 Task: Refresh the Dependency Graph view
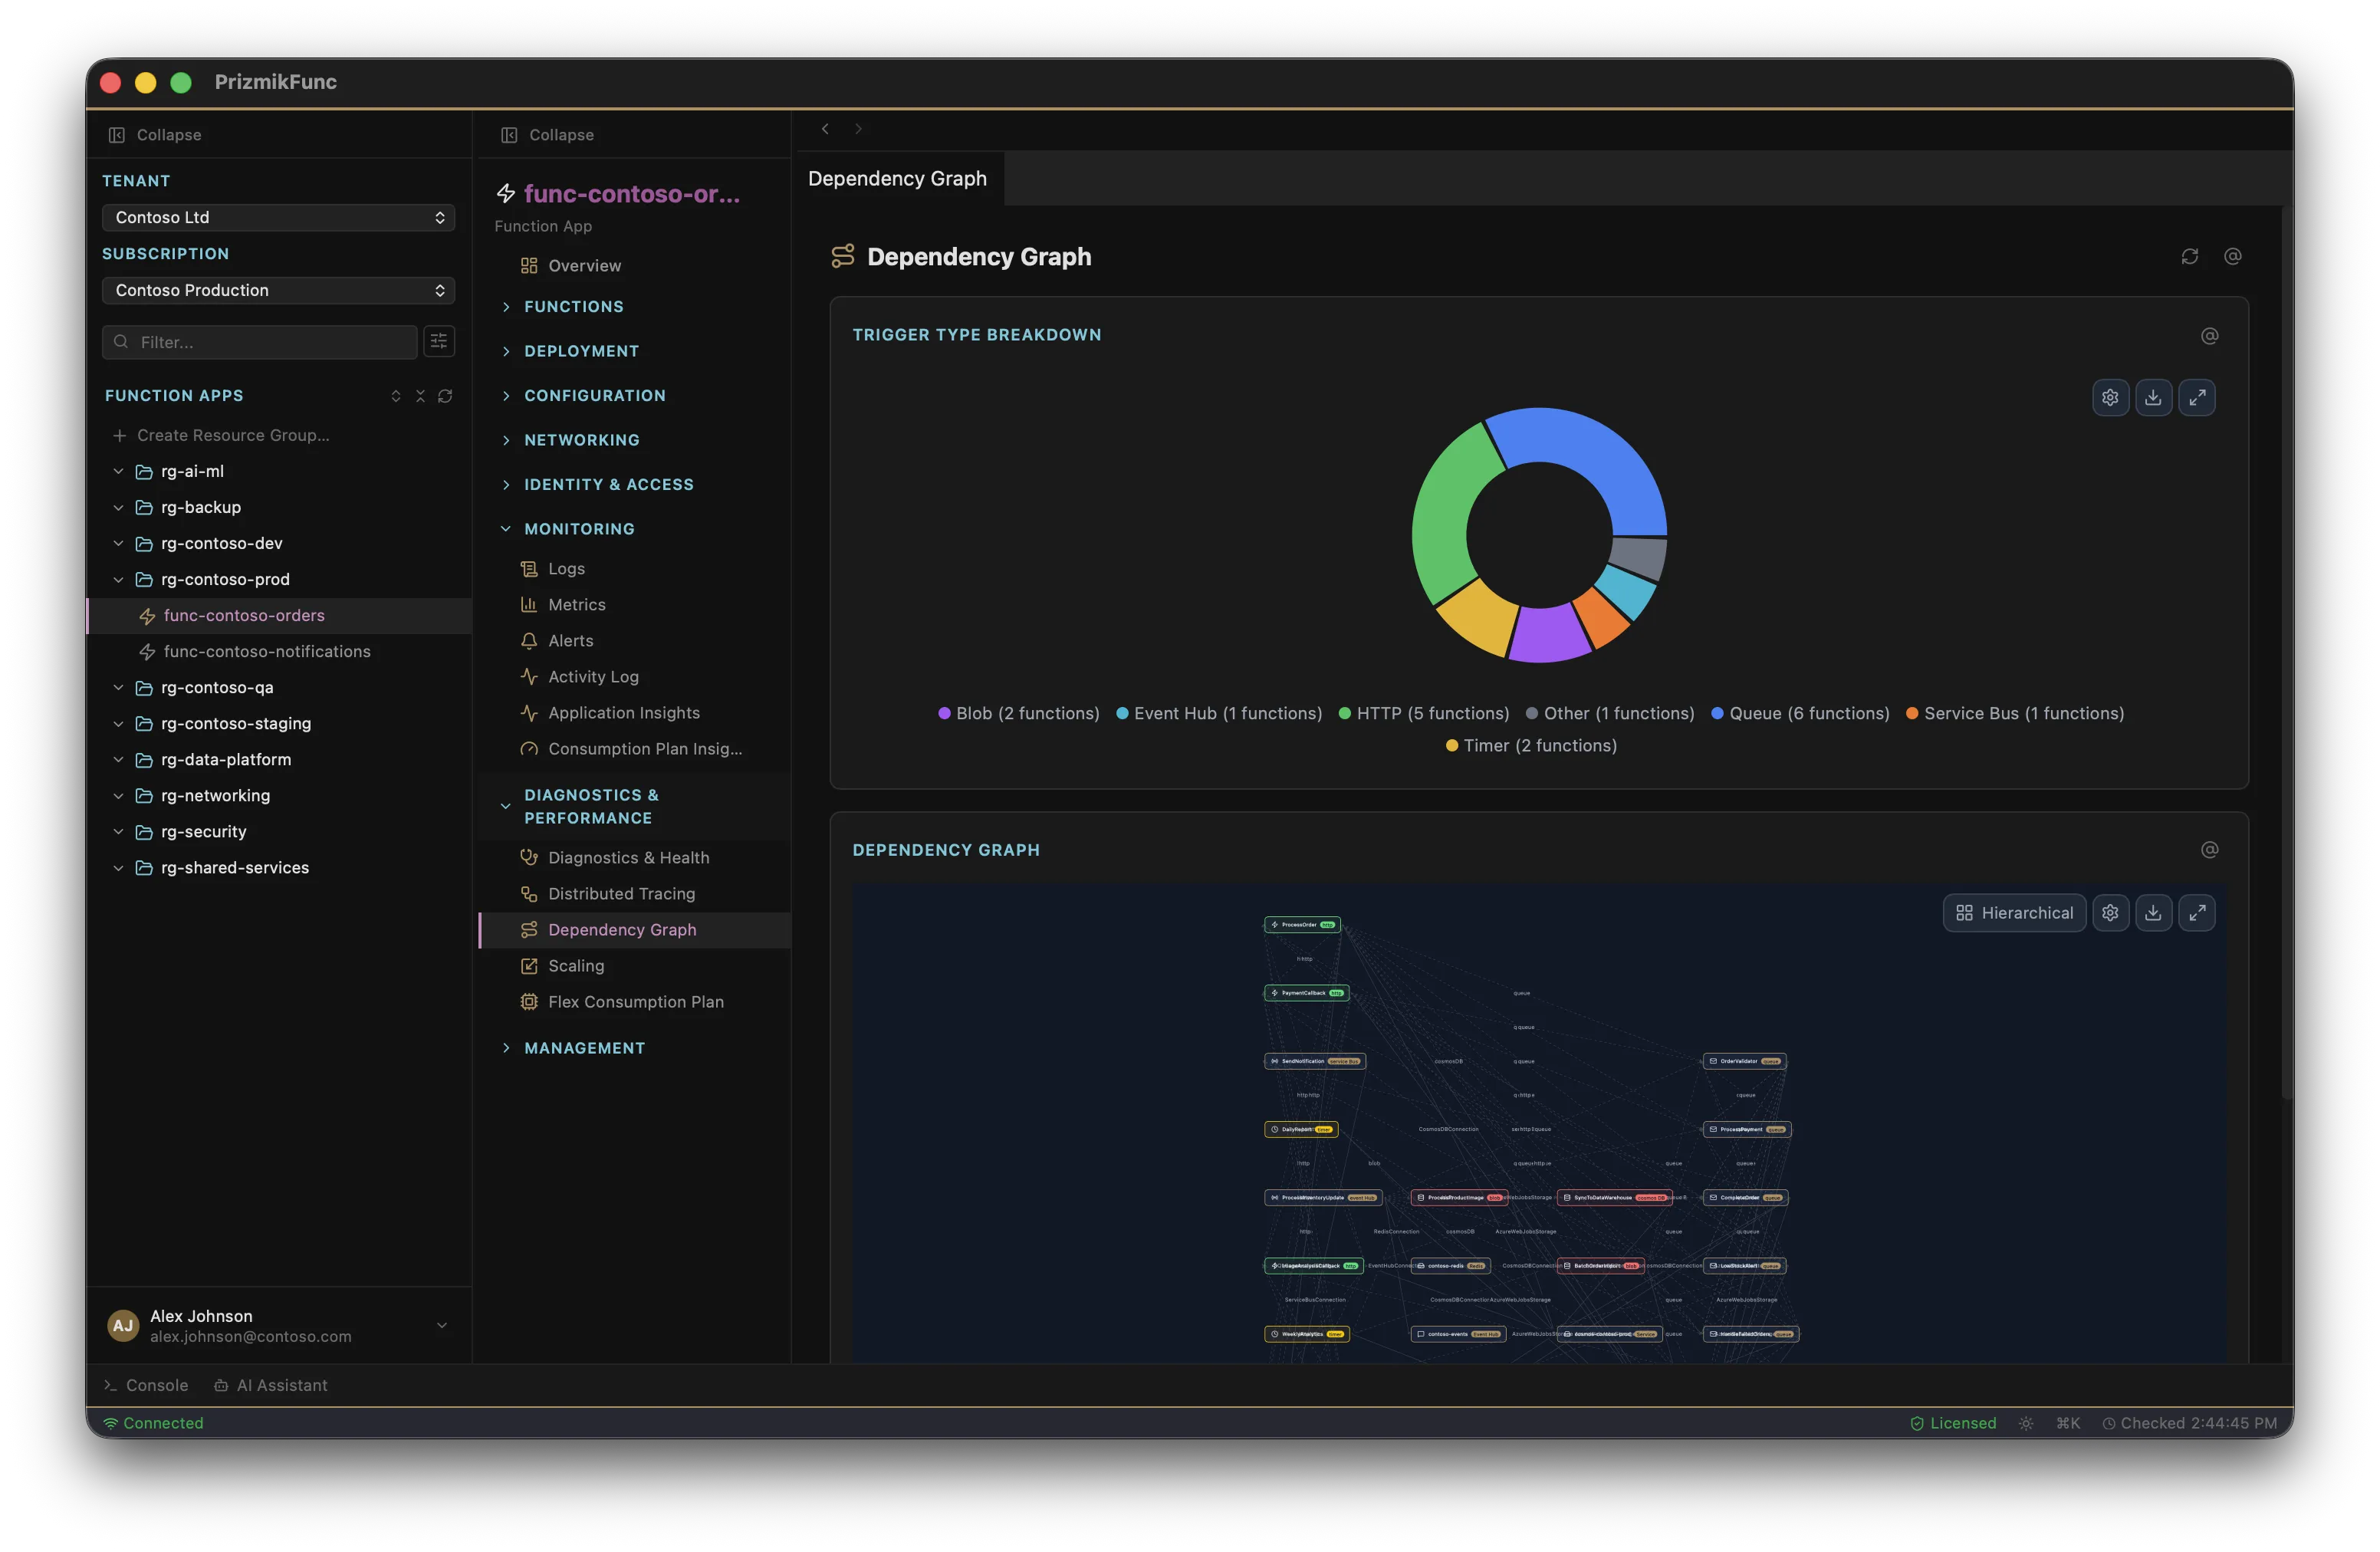(2190, 256)
